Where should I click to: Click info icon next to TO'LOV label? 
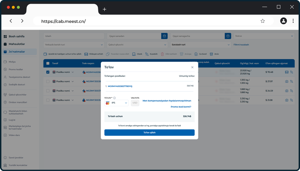[114, 98]
